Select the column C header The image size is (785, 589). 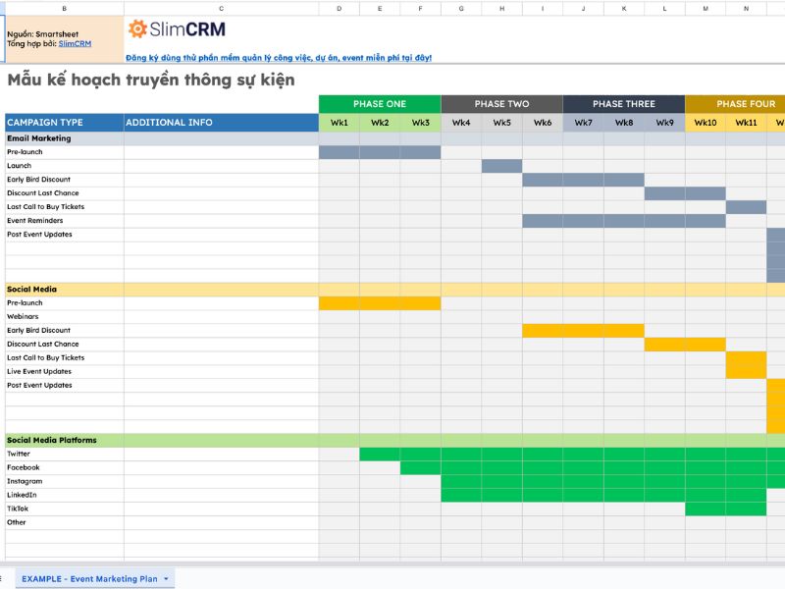point(221,8)
